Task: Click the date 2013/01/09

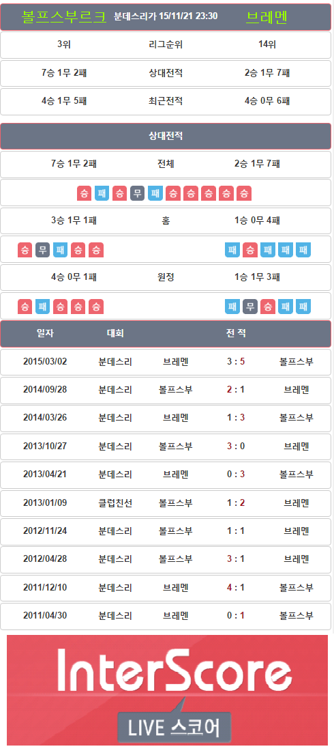Action: tap(46, 503)
